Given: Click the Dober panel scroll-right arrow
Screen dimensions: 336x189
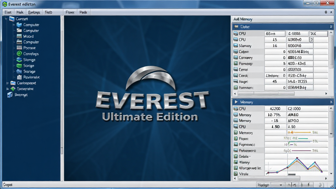Looking at the screenshot, I should click(x=326, y=94).
